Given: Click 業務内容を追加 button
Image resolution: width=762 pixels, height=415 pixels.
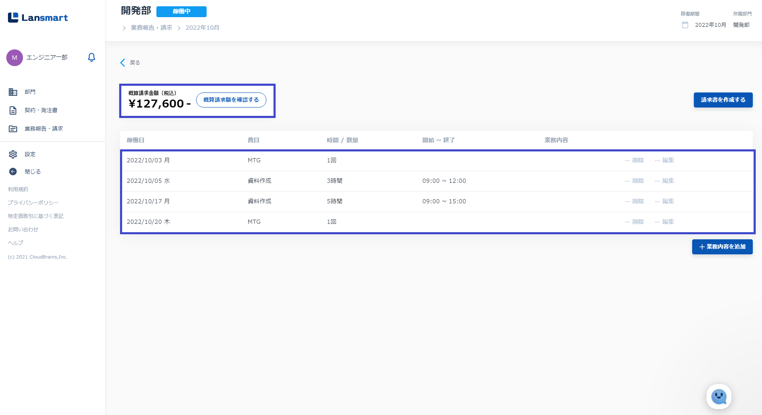Looking at the screenshot, I should click(x=722, y=247).
